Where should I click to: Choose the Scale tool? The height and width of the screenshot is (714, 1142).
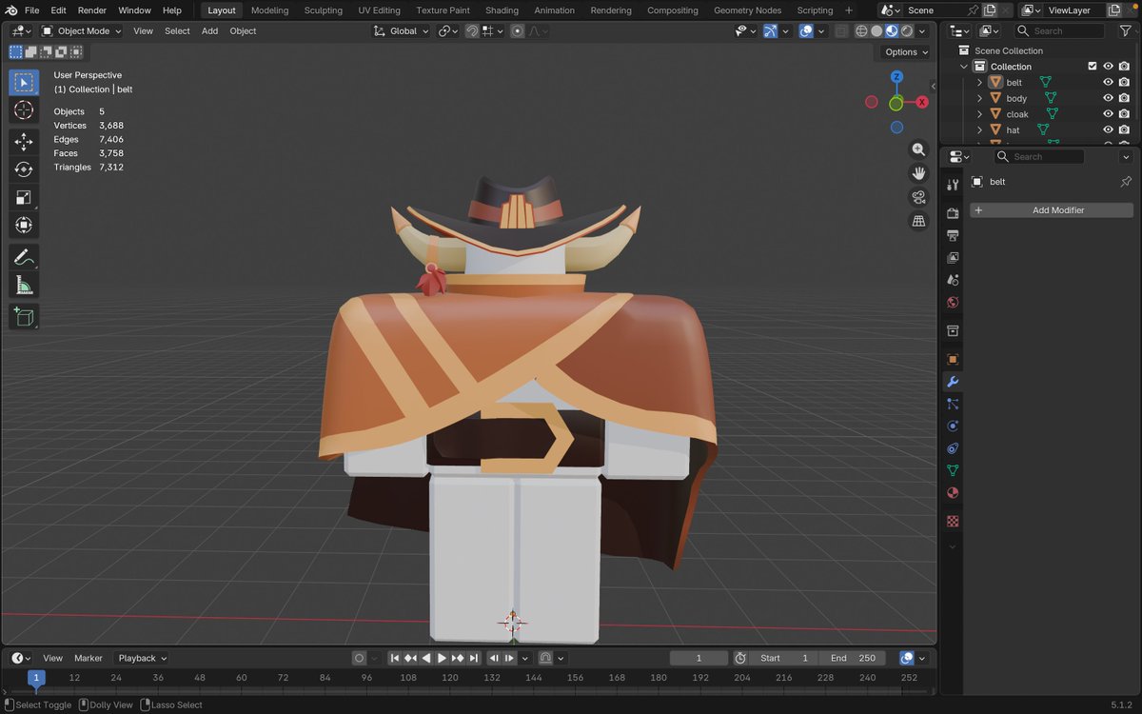pyautogui.click(x=24, y=197)
